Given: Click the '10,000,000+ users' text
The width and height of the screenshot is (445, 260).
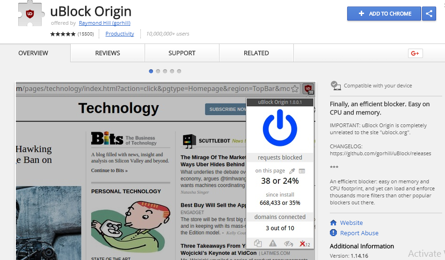Looking at the screenshot, I should pyautogui.click(x=168, y=34).
